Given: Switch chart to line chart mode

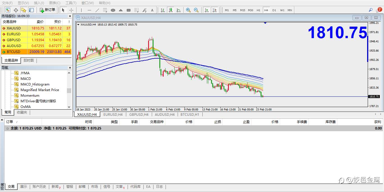Looking at the screenshot, I should click(179, 10).
